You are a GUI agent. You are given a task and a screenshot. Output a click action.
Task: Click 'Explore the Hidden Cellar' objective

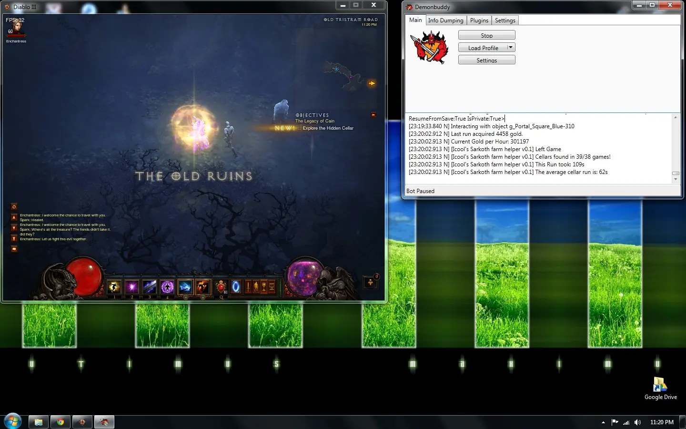[x=328, y=128]
